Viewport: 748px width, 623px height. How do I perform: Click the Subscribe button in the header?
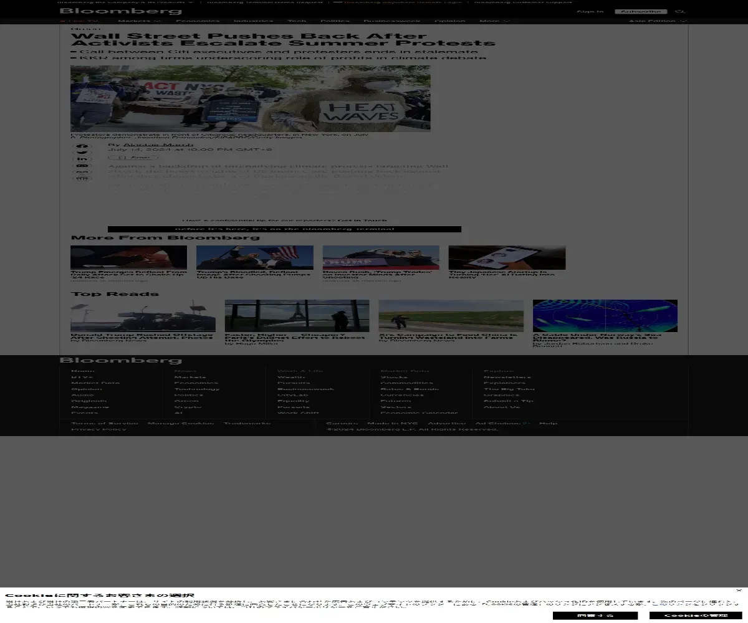coord(641,12)
